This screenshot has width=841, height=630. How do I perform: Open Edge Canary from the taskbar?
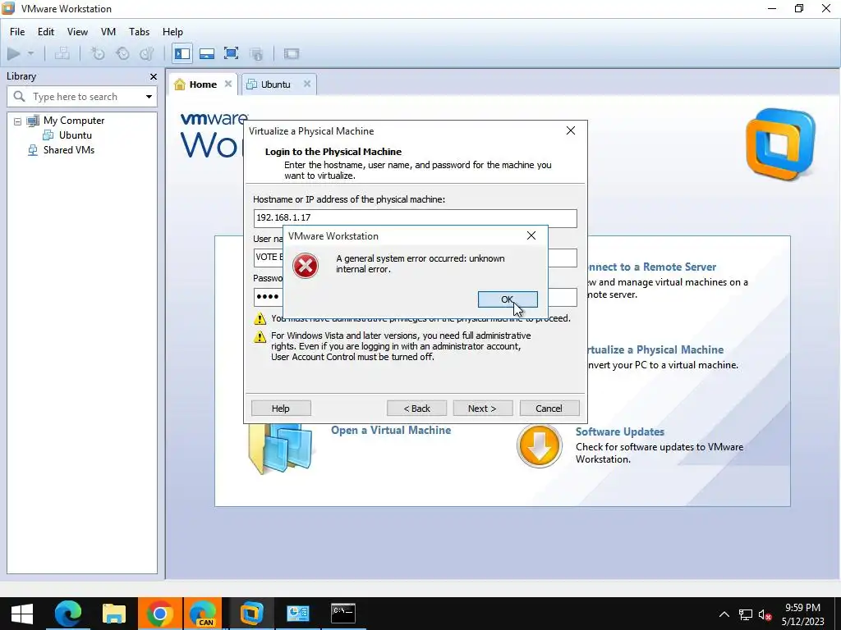tap(203, 614)
